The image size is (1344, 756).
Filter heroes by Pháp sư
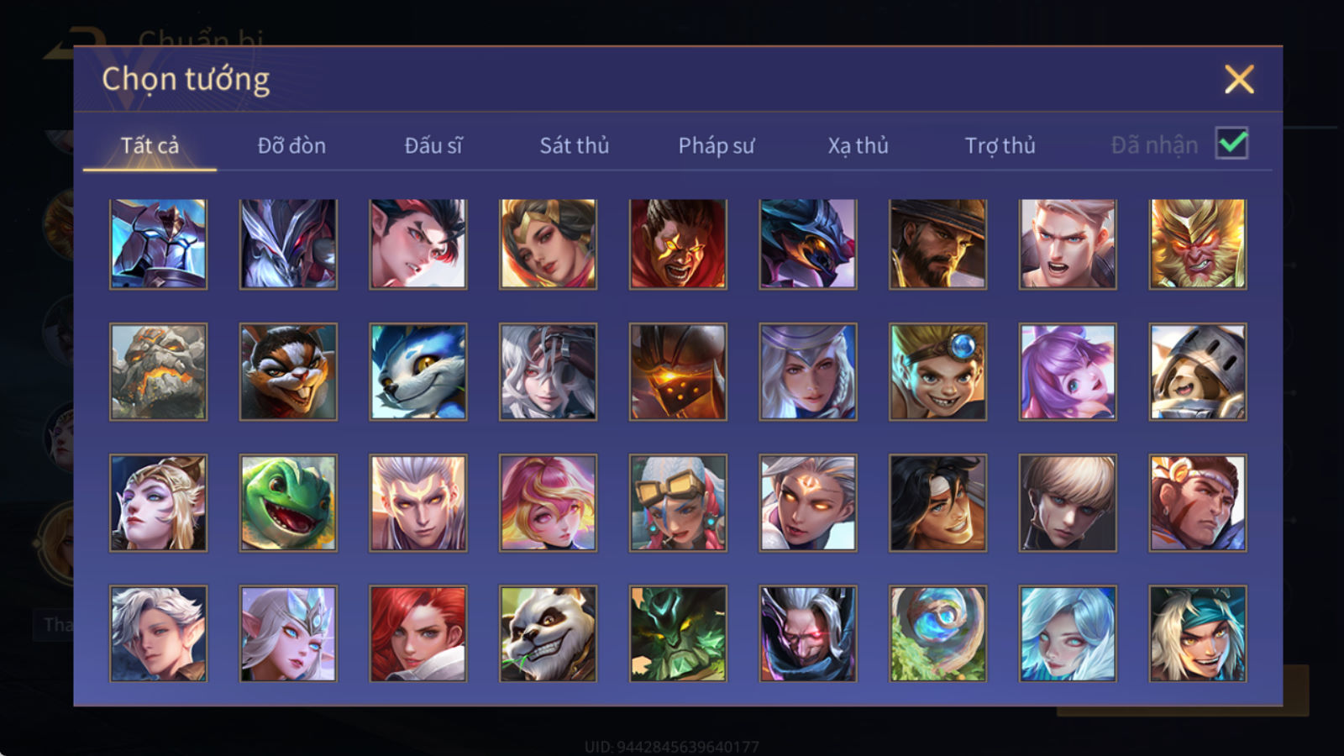pos(717,145)
